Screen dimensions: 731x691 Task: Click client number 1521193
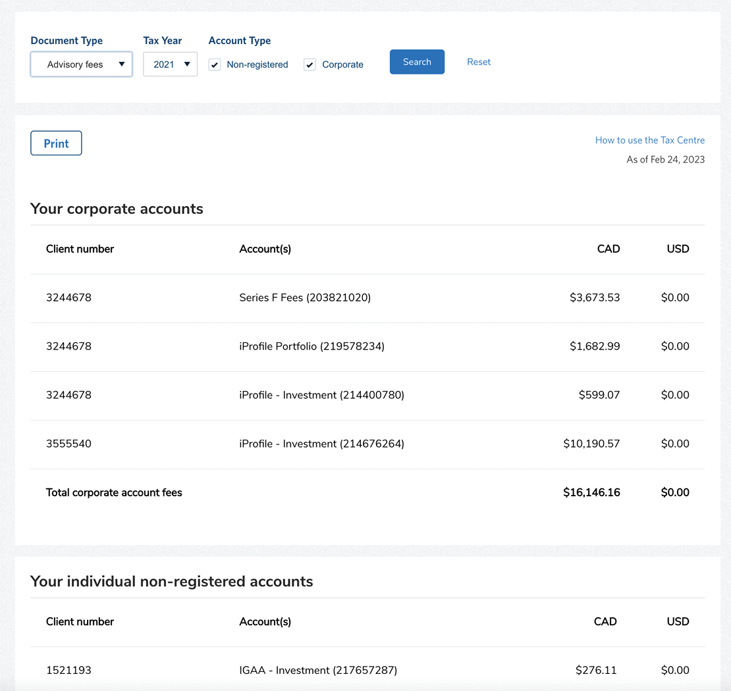[68, 671]
